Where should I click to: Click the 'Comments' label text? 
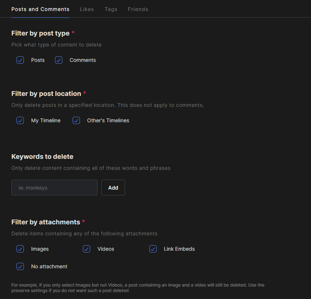point(83,60)
